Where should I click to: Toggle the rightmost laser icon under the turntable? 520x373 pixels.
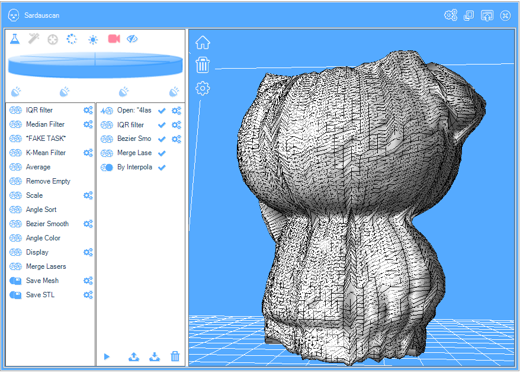[174, 92]
